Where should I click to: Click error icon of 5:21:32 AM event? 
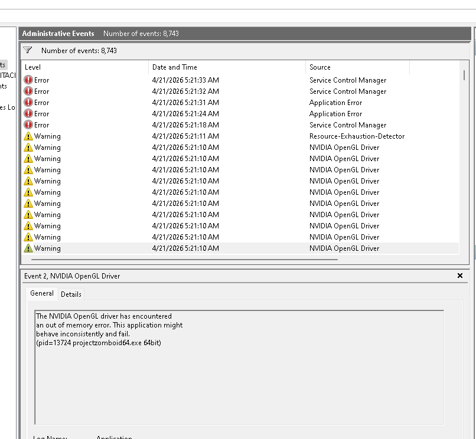pos(28,91)
